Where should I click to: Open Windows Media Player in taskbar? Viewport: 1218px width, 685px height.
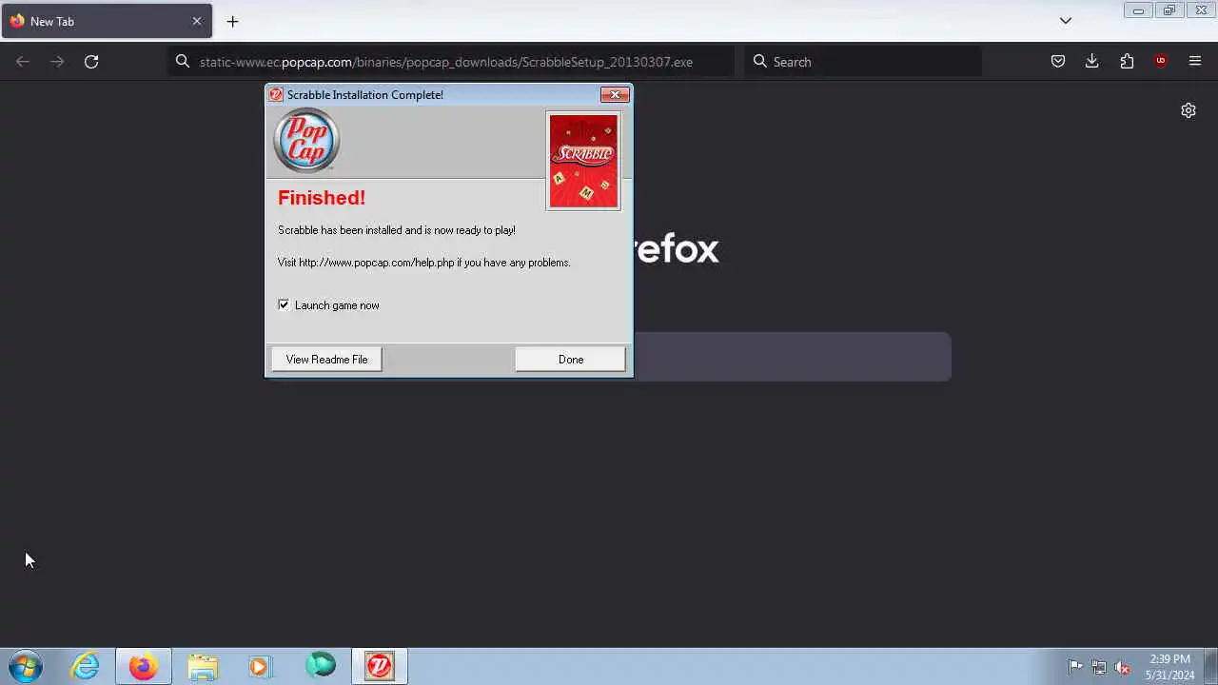pos(260,667)
